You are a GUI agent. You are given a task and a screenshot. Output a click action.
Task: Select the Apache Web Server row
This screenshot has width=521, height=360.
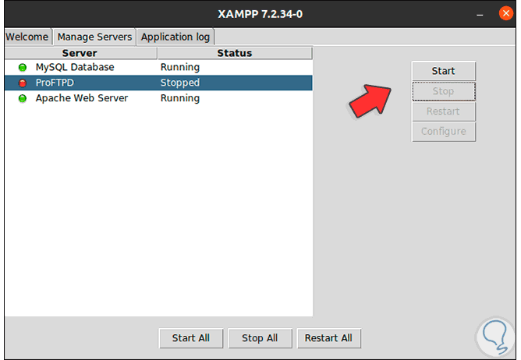[x=158, y=98]
